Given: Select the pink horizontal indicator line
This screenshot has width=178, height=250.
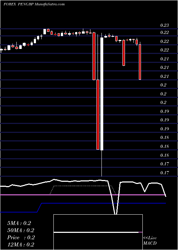Looking at the screenshot, I should pyautogui.click(x=83, y=195).
